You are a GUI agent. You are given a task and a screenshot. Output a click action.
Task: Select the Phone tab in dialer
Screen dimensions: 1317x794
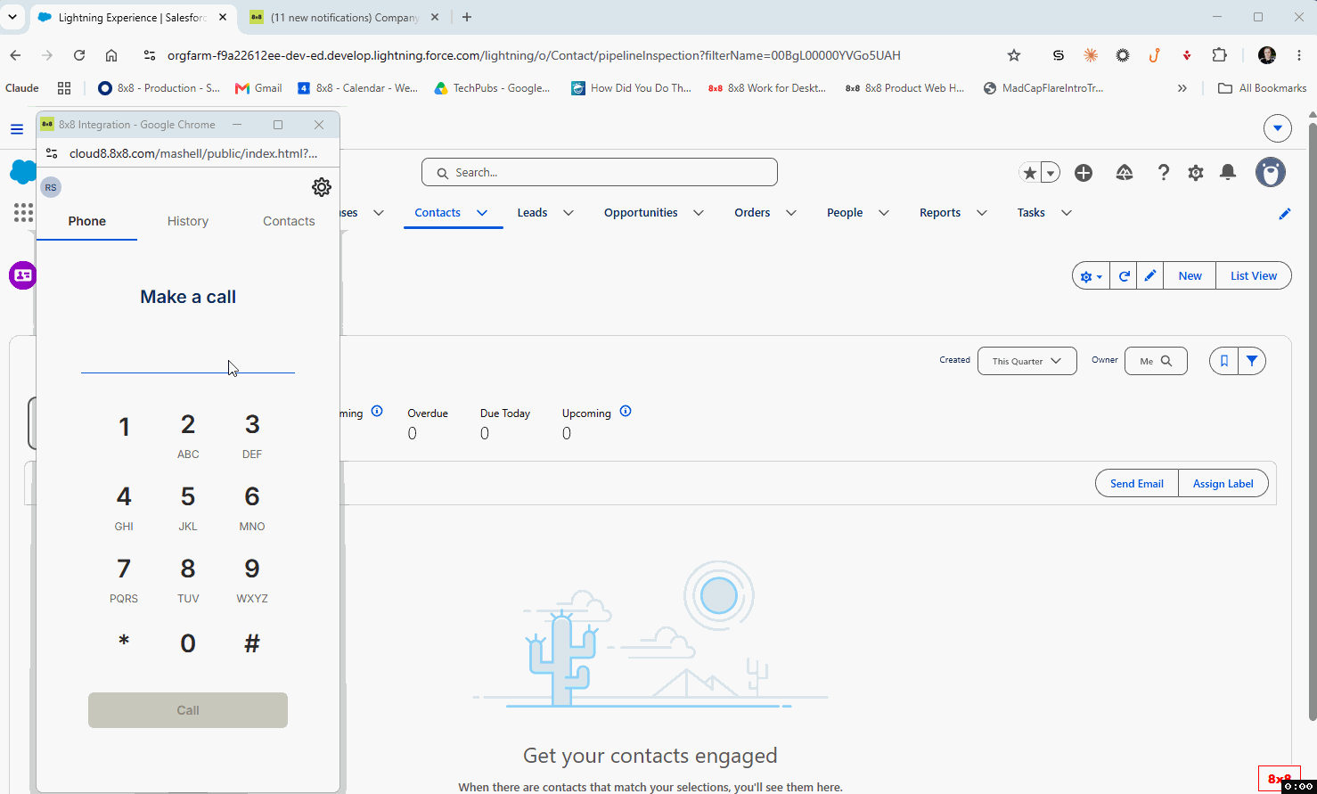87,221
